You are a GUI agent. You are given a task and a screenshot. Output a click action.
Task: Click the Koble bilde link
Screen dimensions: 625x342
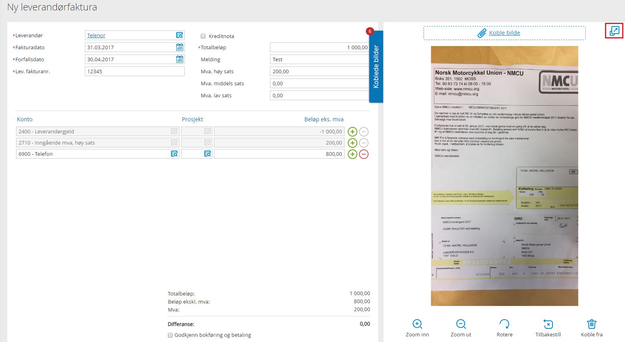[504, 33]
